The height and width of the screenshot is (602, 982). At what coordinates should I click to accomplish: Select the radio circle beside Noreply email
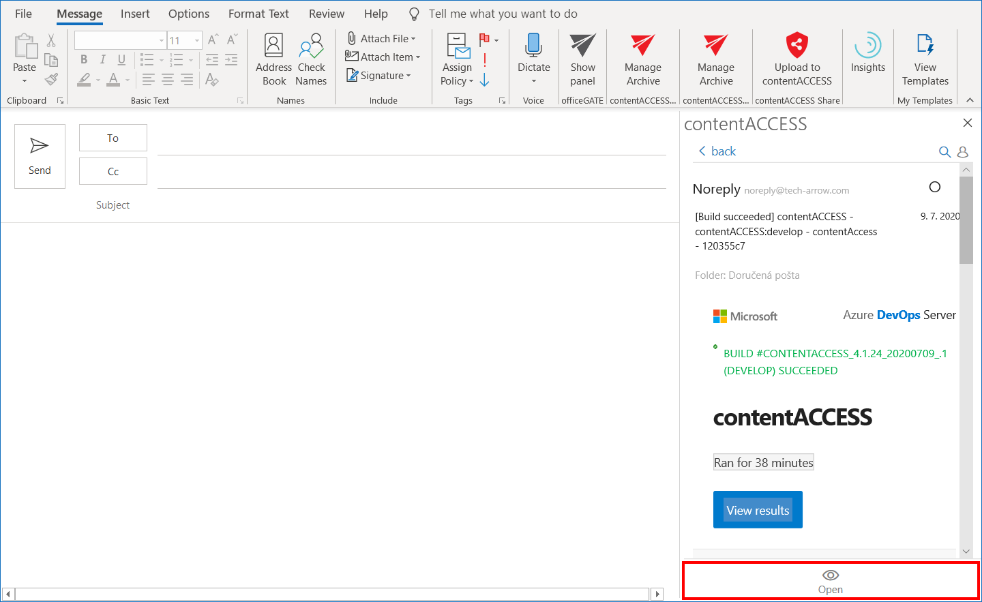[x=935, y=187]
